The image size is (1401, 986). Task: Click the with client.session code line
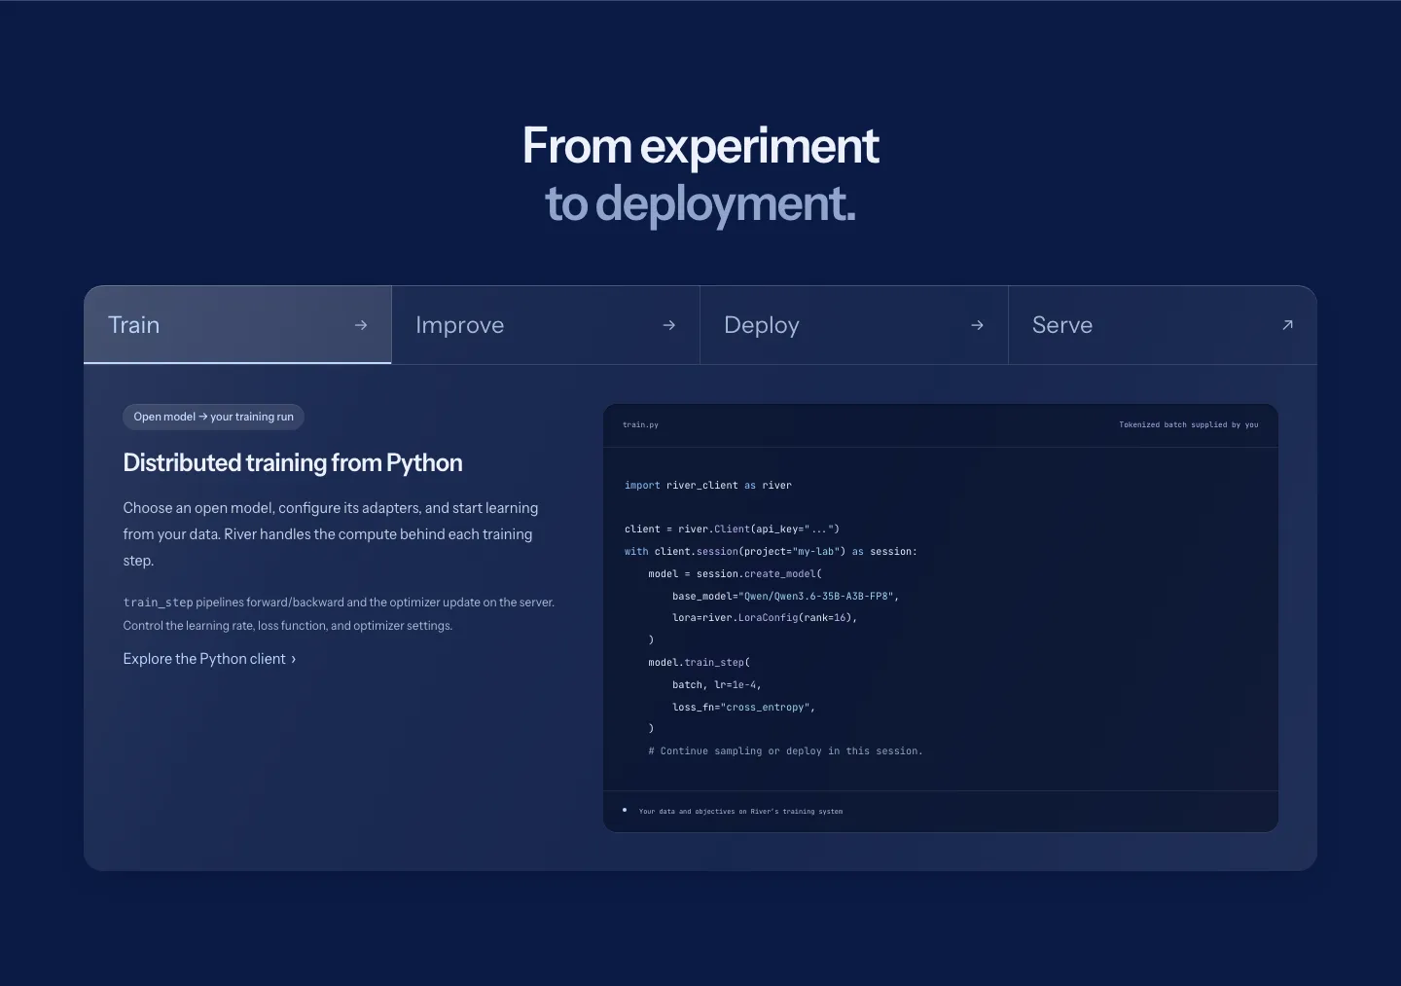[771, 551]
